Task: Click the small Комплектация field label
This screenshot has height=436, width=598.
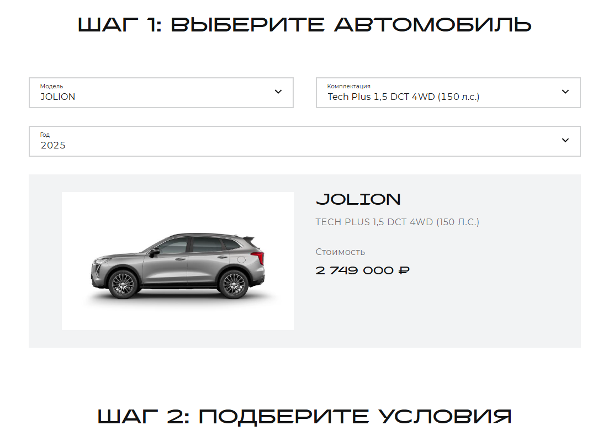Action: pos(348,86)
